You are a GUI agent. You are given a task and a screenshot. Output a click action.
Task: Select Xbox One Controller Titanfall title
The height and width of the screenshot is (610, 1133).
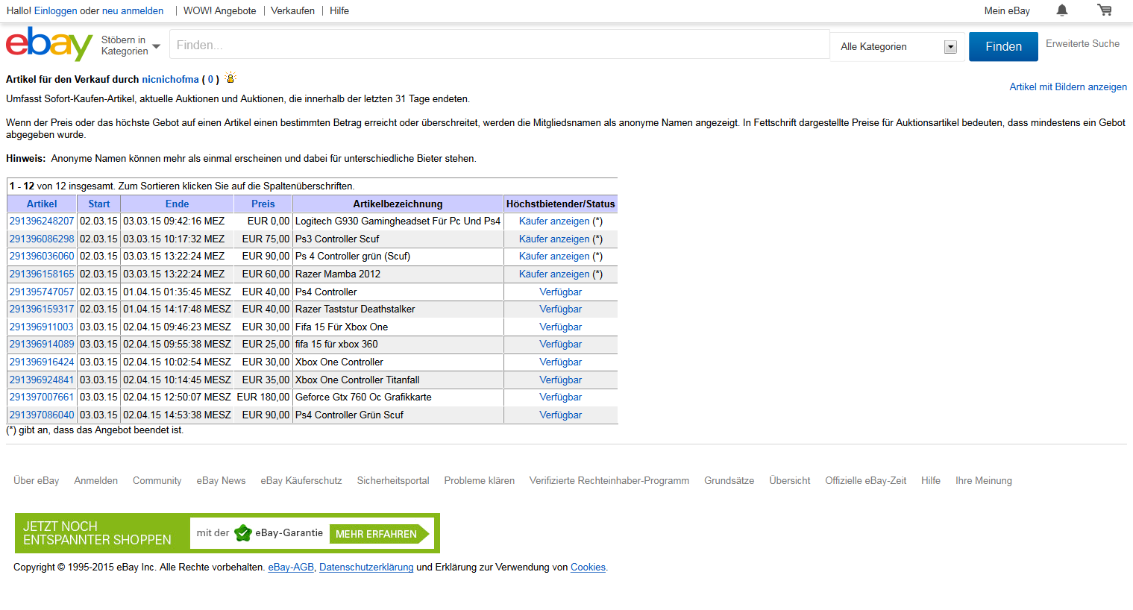pyautogui.click(x=357, y=380)
